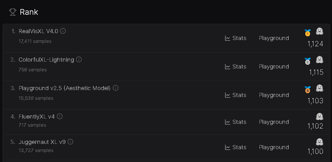This screenshot has width=332, height=162.
Task: Click the info icon beside RealVisXL V4.0
Action: click(63, 31)
